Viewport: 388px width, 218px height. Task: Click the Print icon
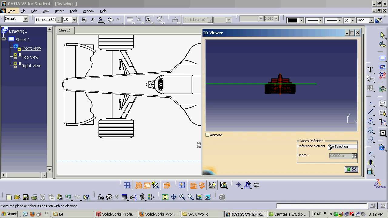click(34, 197)
